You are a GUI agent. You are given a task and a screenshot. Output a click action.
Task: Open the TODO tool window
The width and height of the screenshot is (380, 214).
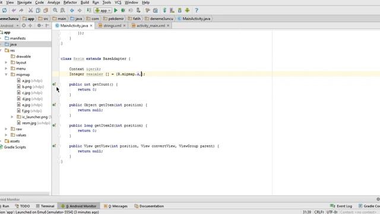23,206
